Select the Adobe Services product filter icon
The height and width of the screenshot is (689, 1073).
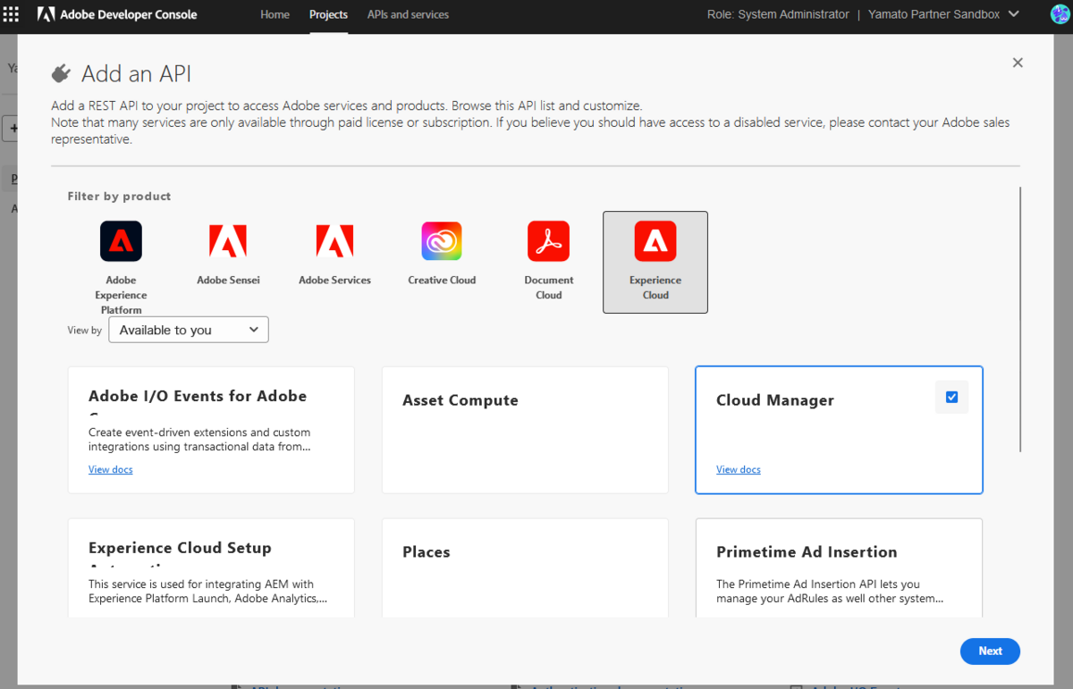334,240
